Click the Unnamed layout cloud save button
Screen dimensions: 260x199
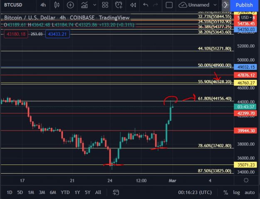[x=194, y=5]
